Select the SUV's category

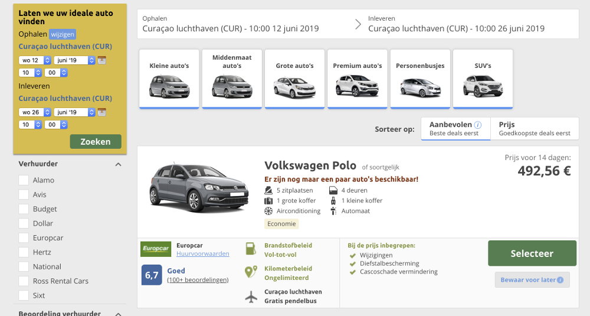click(x=483, y=79)
